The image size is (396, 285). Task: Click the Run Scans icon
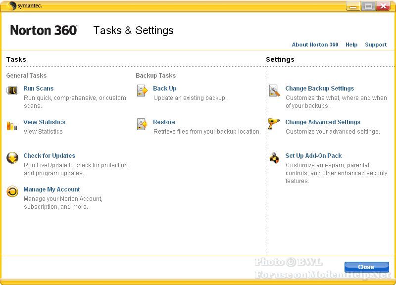pyautogui.click(x=12, y=90)
